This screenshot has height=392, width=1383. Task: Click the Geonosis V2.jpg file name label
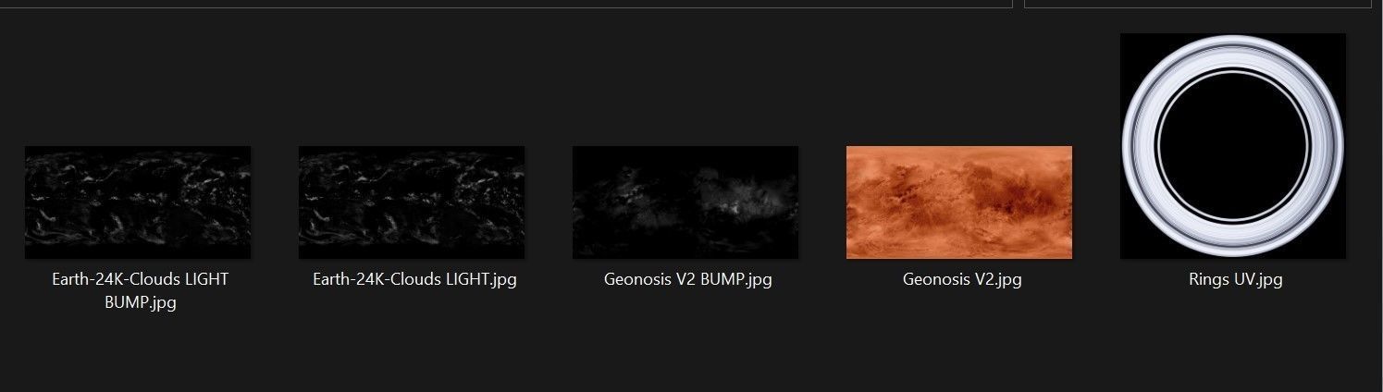coord(962,279)
